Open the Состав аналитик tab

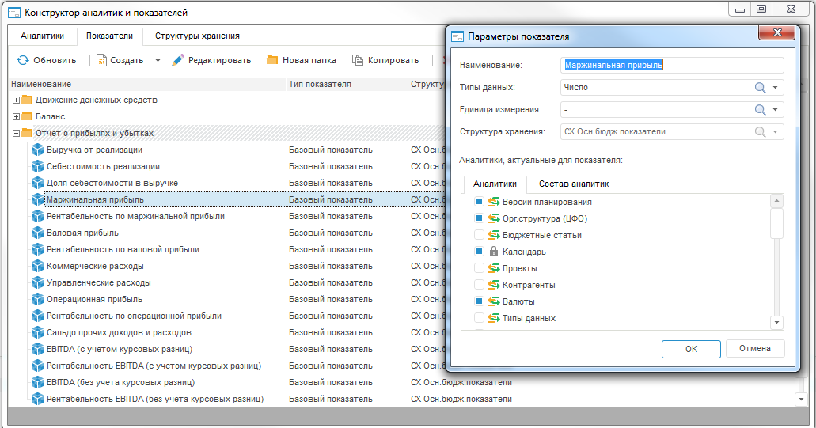574,184
